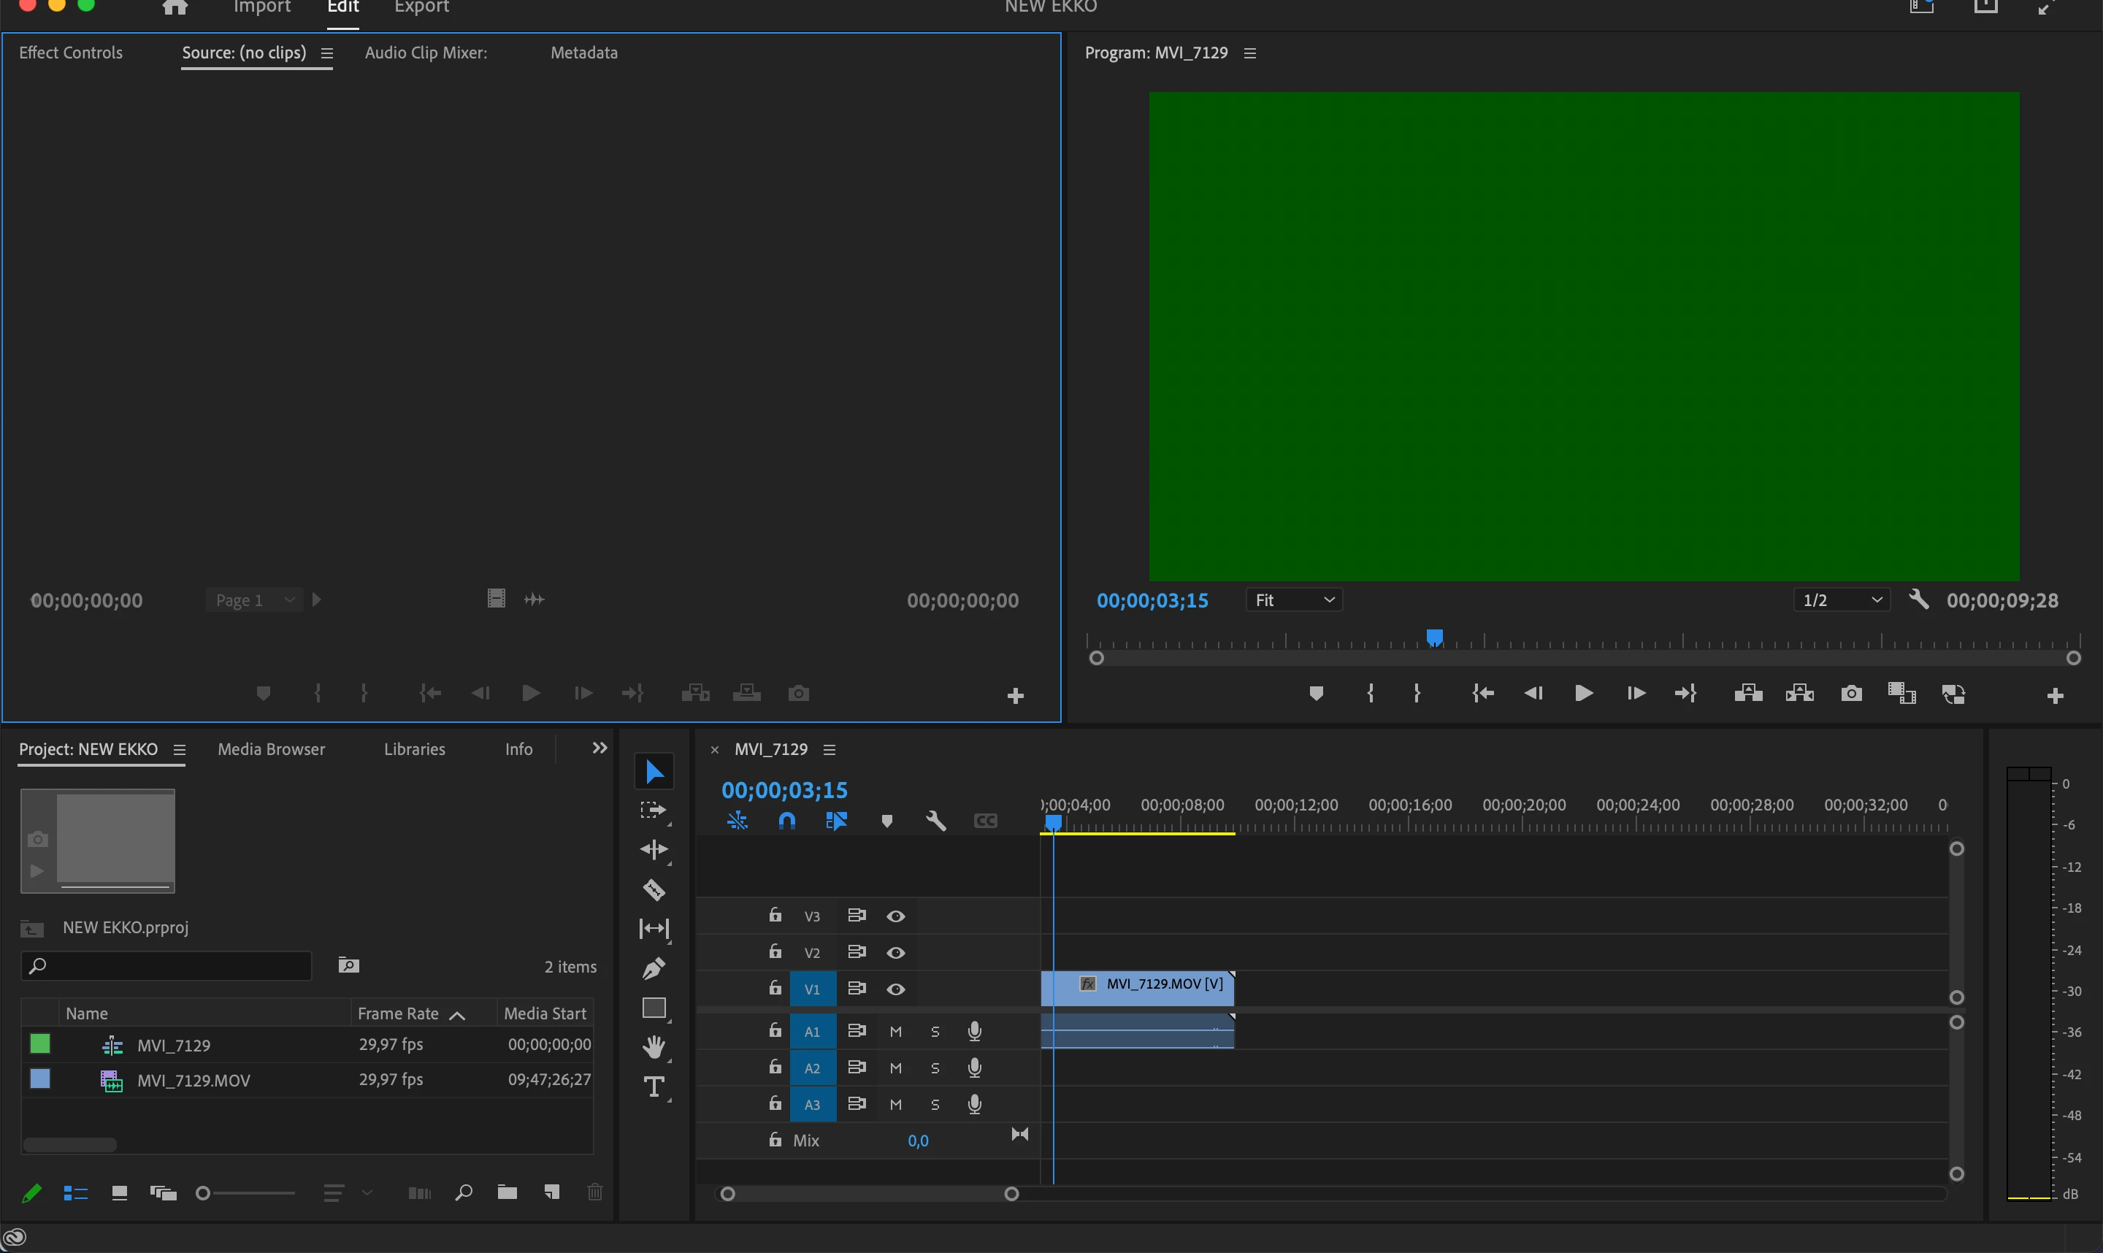Toggle Snap in timeline
The image size is (2103, 1253).
pos(787,821)
